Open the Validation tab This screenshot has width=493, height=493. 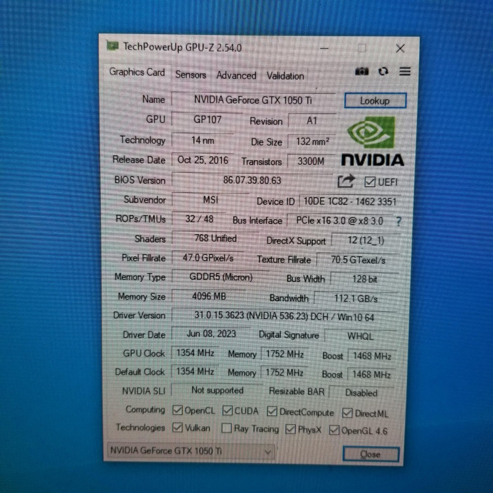point(286,76)
